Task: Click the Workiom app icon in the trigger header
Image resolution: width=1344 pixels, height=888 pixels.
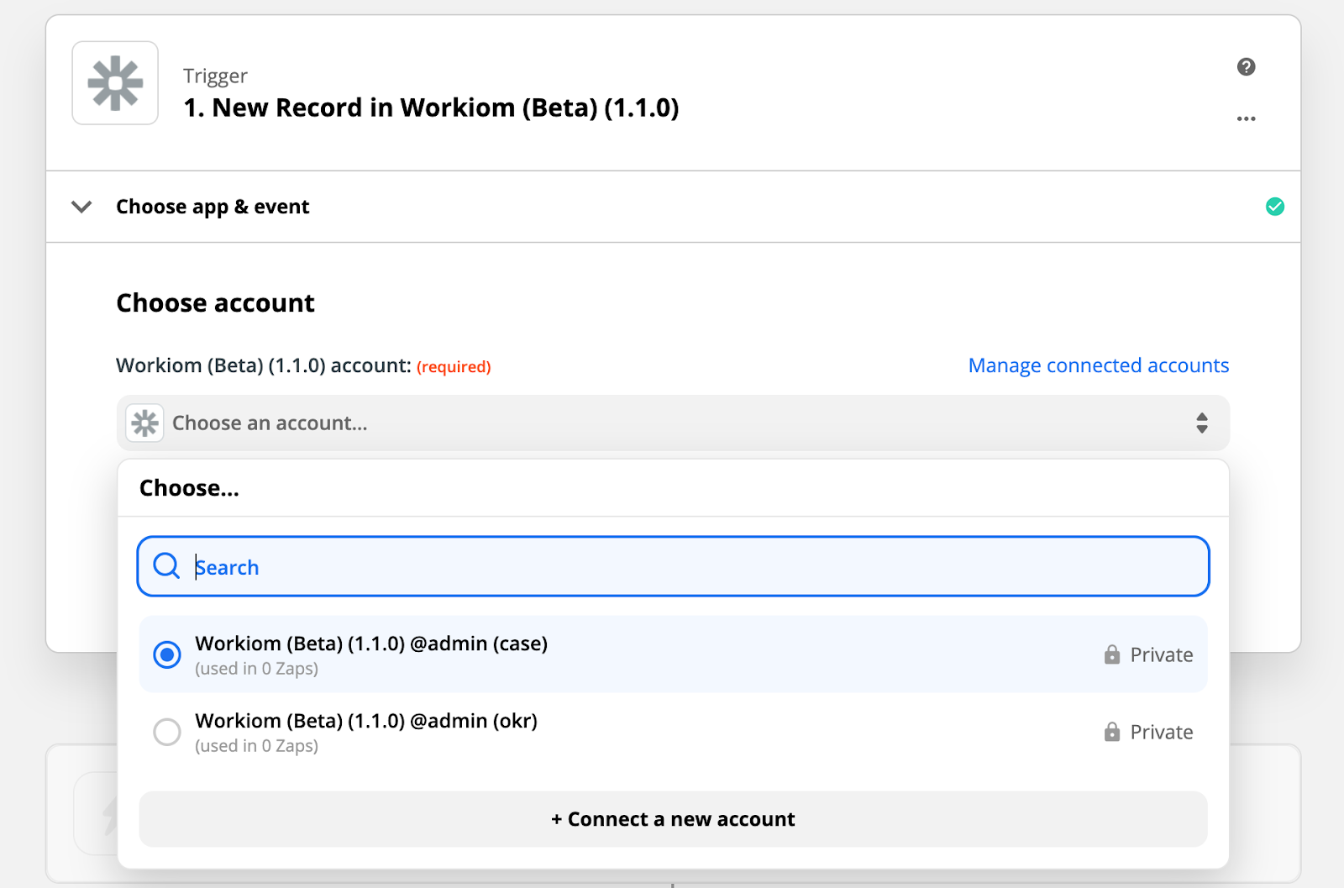Action: (x=114, y=82)
